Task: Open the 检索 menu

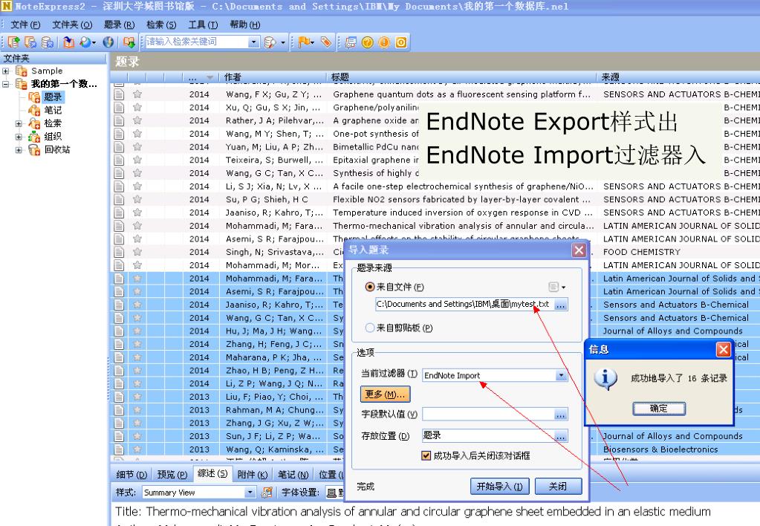Action: tap(161, 25)
